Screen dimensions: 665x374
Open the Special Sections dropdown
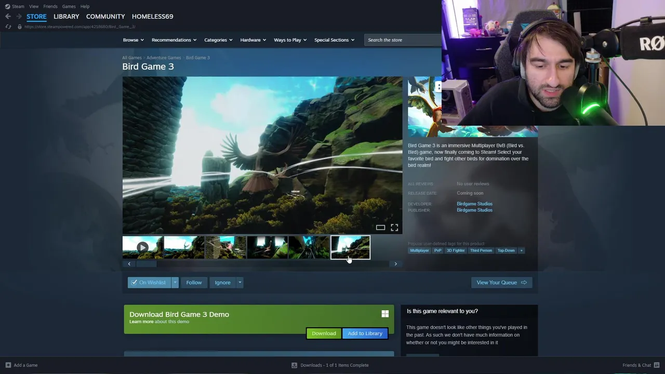[334, 40]
